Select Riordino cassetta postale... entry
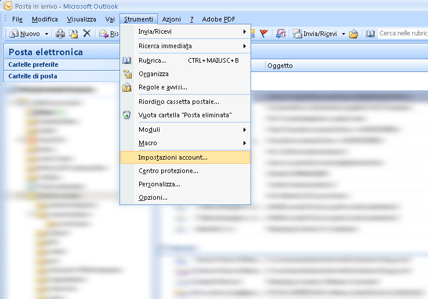Viewport: 428px width, 299px height. tap(186, 102)
